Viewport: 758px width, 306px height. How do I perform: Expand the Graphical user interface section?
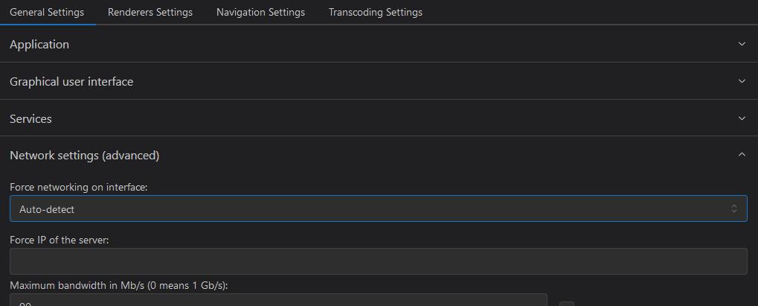point(379,81)
